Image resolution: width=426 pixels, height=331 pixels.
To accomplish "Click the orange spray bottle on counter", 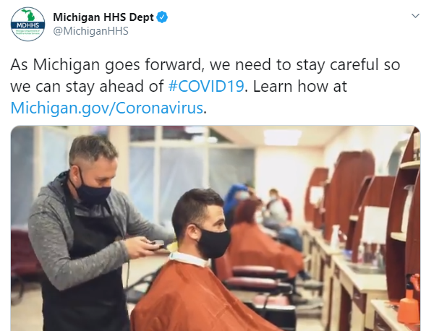I will [409, 300].
